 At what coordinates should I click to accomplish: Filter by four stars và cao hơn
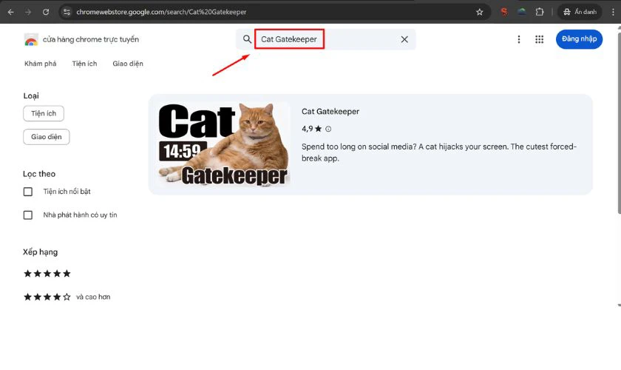coord(67,297)
